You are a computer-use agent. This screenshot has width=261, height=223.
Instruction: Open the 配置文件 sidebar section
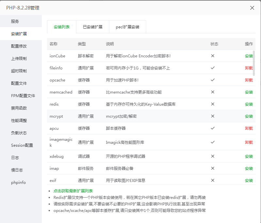click(x=21, y=82)
